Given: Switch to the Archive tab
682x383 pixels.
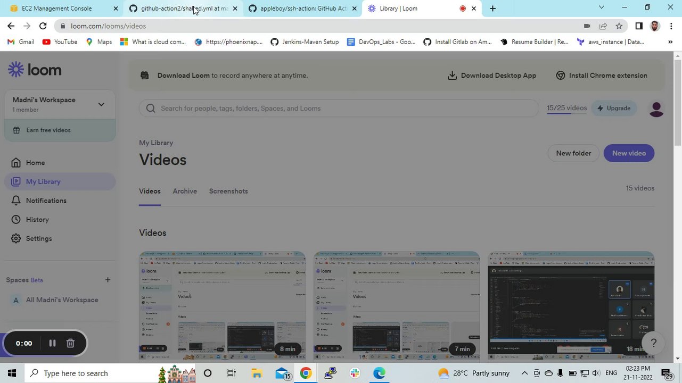Looking at the screenshot, I should tap(185, 191).
